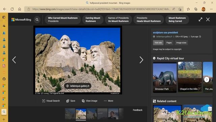
Task: Select the active Bing search tab in the sidebar
Action: click(4, 112)
